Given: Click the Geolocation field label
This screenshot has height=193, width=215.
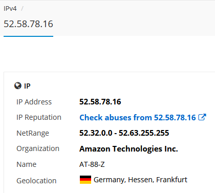Looking at the screenshot, I should pos(36,181).
